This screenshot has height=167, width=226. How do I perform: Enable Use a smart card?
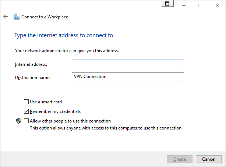point(26,102)
